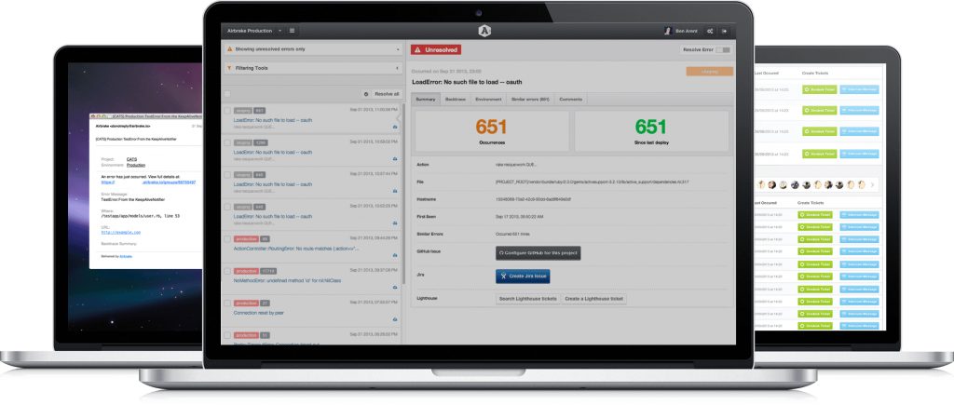This screenshot has width=954, height=405.
Task: Click the 'production 17719' tag
Action: click(x=255, y=271)
